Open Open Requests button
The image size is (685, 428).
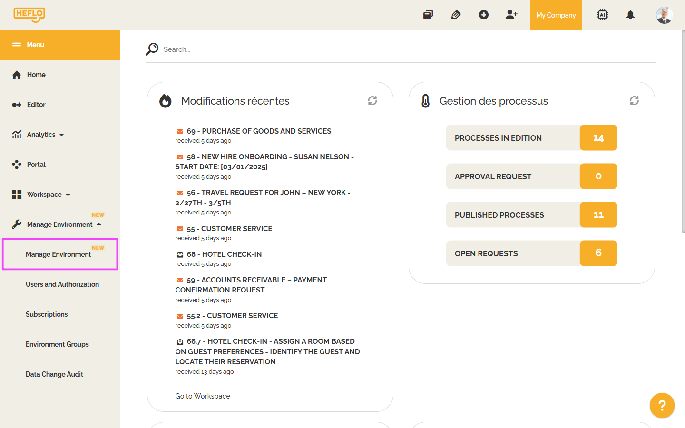(532, 253)
